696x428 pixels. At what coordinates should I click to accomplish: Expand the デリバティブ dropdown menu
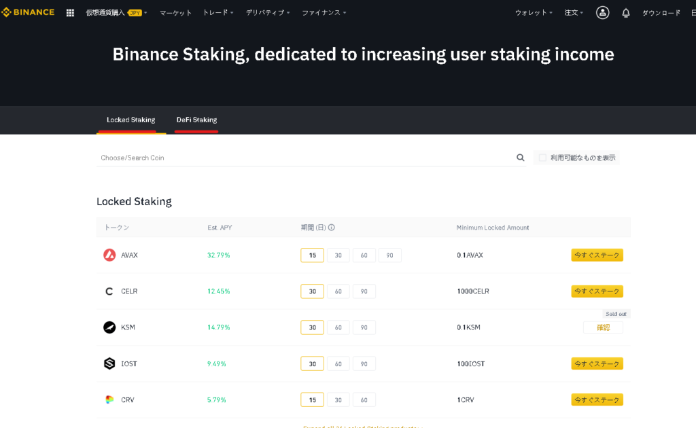point(268,13)
